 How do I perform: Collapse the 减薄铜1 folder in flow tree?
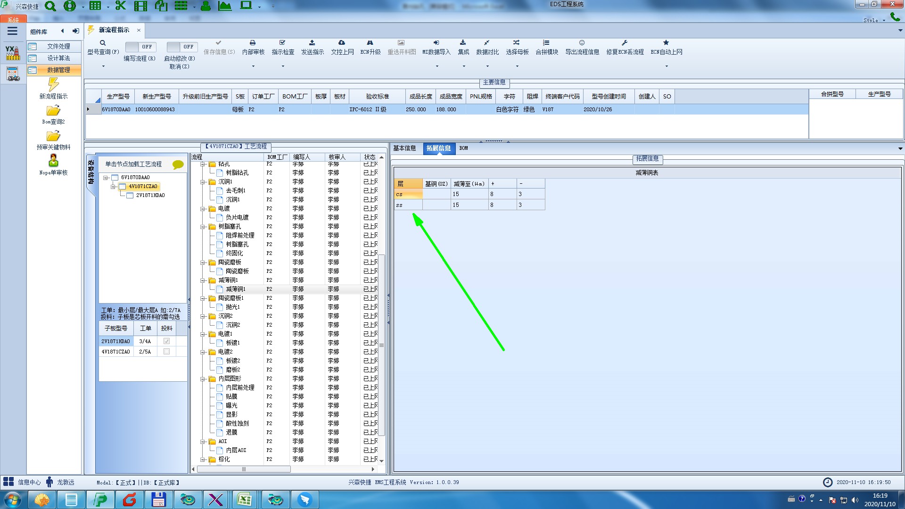pyautogui.click(x=203, y=280)
